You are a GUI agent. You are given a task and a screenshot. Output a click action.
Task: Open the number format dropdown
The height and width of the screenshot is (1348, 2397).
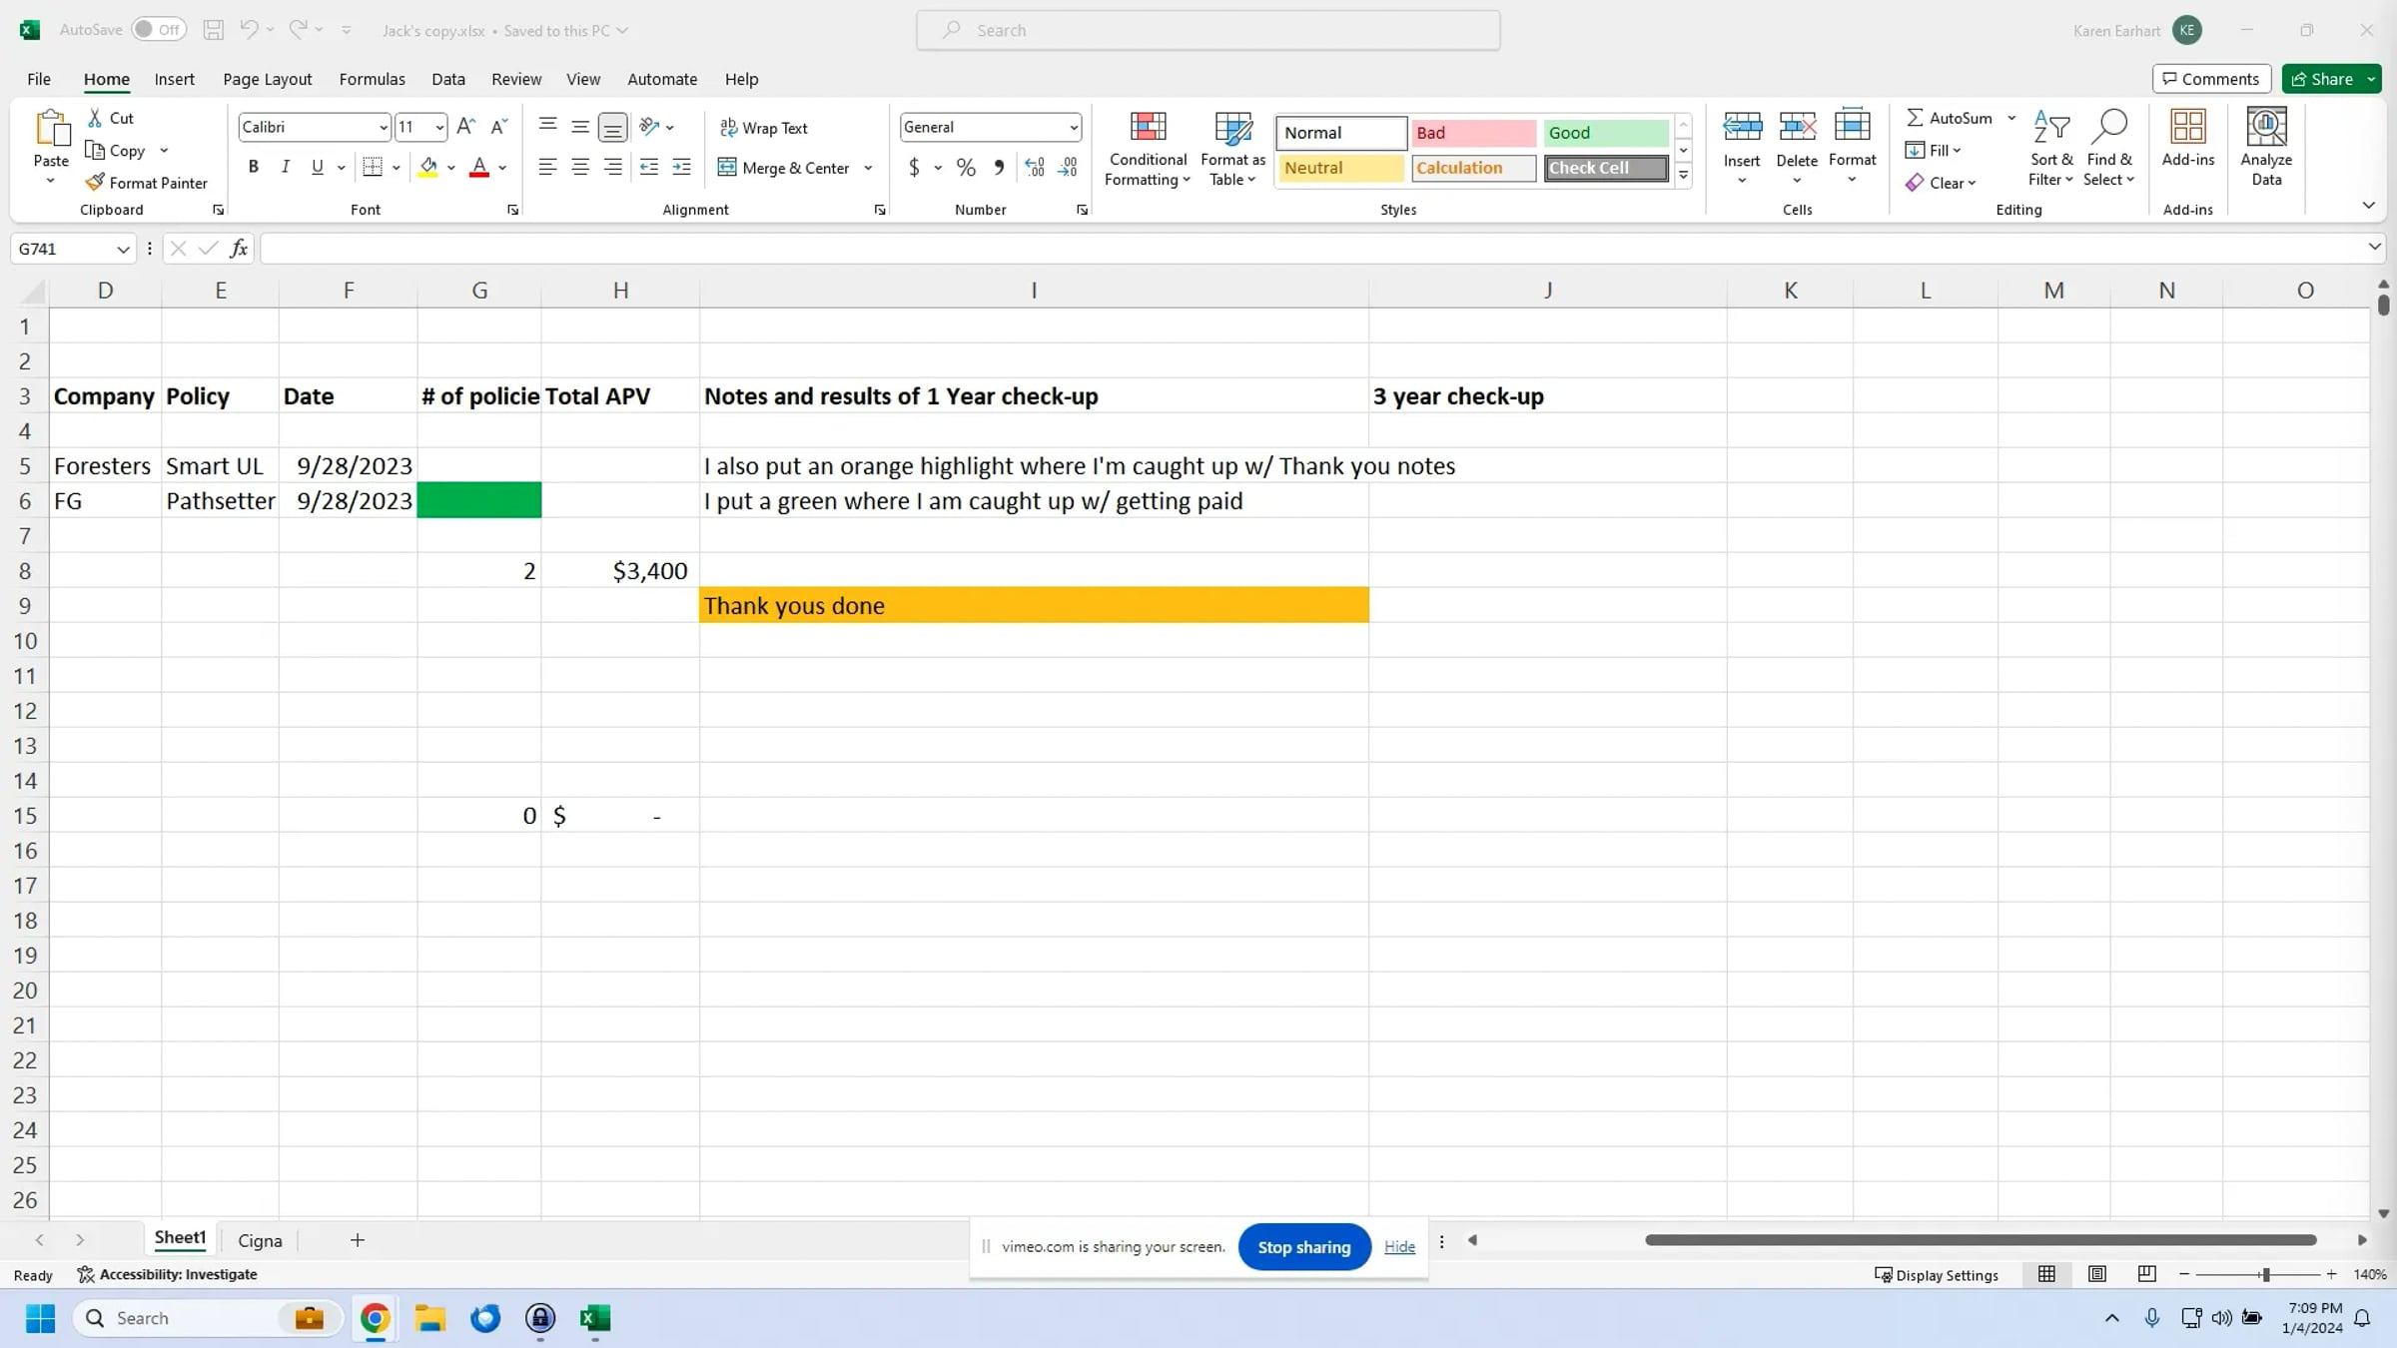click(1074, 128)
